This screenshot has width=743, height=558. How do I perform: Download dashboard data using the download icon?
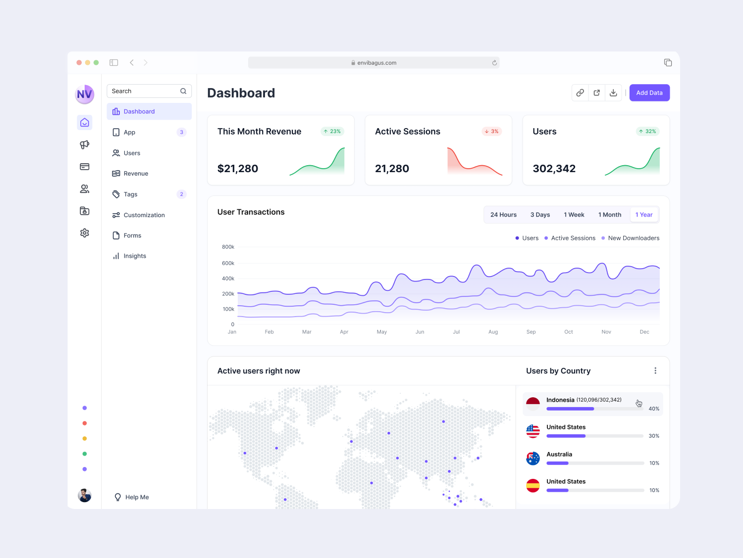[x=613, y=93]
